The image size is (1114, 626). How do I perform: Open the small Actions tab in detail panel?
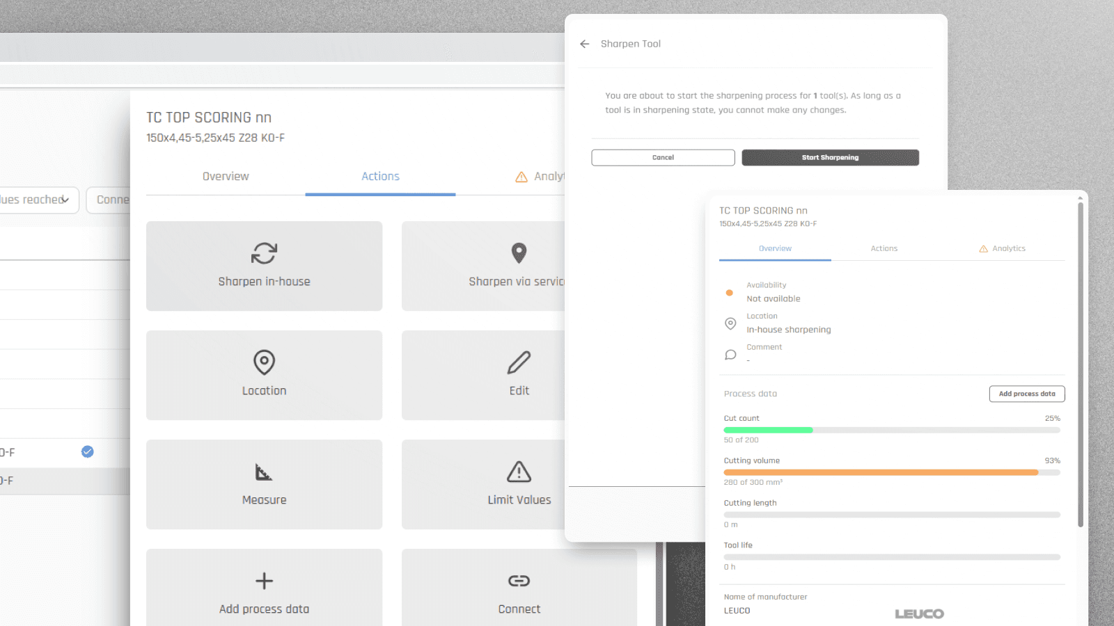pyautogui.click(x=884, y=249)
